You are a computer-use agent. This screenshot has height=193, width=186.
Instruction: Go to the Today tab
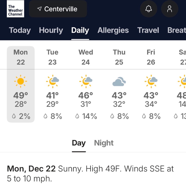point(20,30)
